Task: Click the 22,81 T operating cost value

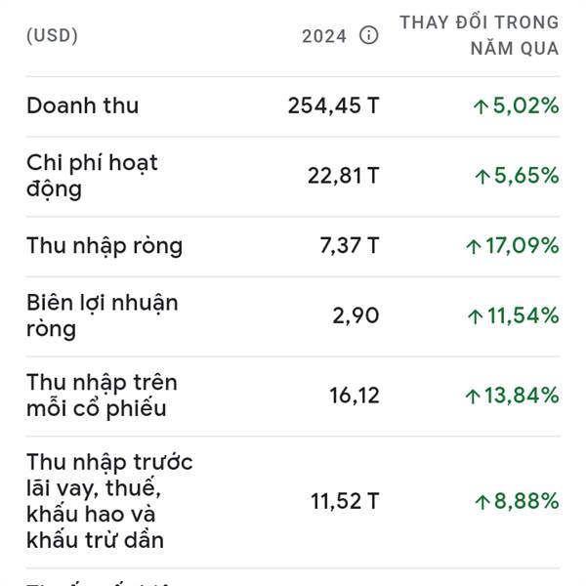Action: tap(344, 176)
